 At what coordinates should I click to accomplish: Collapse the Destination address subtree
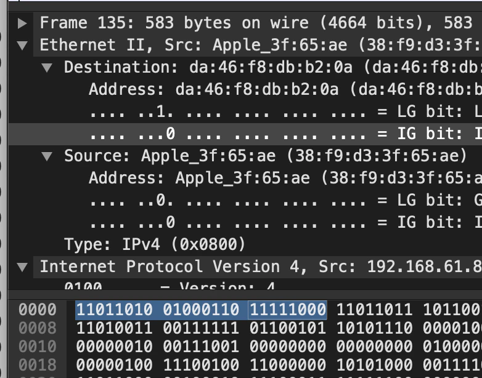[47, 68]
